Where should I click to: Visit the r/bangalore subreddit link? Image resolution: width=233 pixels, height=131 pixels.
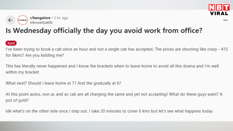40,18
